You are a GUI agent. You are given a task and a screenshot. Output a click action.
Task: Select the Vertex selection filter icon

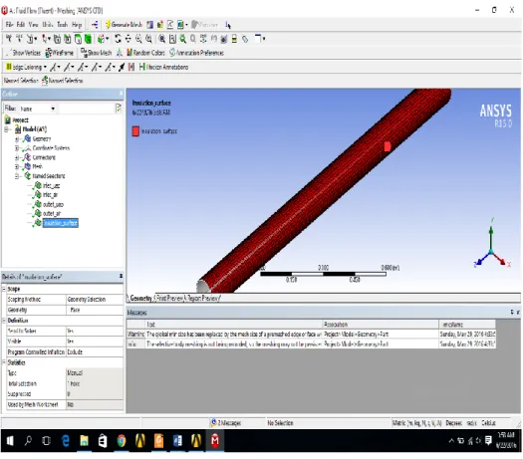pos(58,39)
